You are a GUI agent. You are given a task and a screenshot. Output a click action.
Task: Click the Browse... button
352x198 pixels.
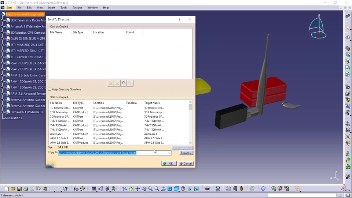tap(186, 153)
